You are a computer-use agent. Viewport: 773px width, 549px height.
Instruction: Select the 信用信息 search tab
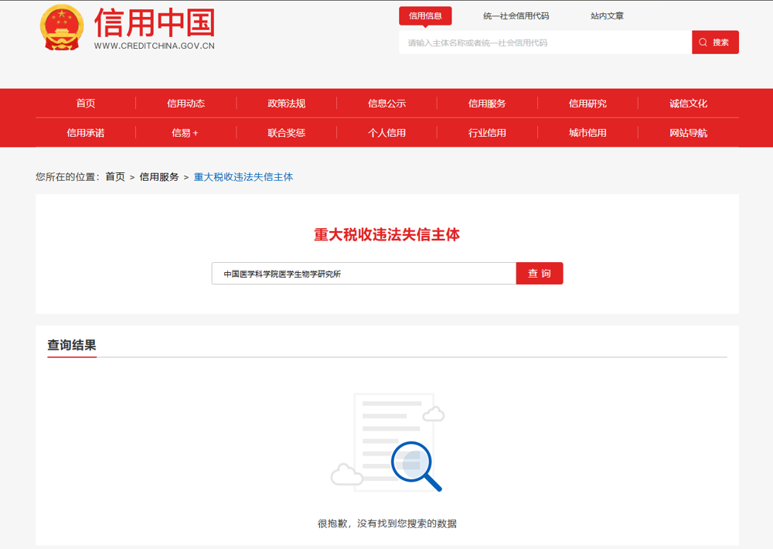click(425, 15)
